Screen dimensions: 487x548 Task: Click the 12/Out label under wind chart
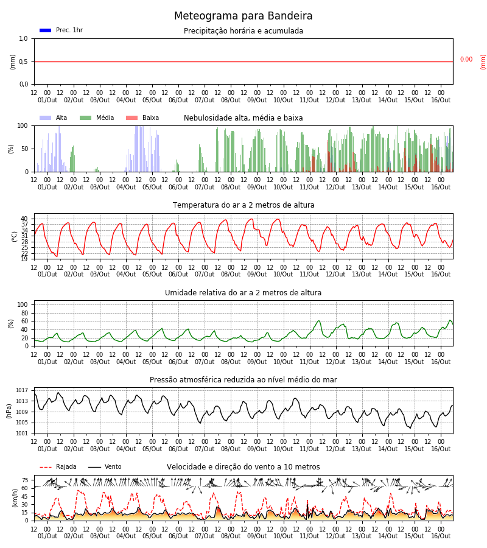pos(335,536)
